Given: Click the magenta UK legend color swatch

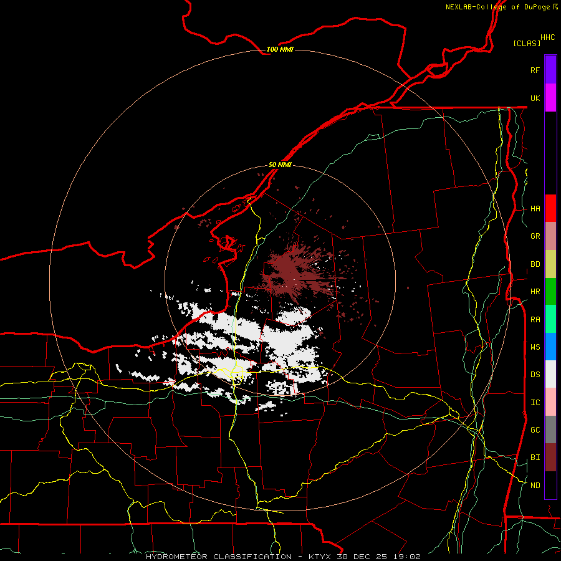Looking at the screenshot, I should coord(550,98).
